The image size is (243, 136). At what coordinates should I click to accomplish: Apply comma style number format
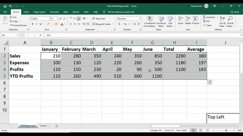click(129, 24)
